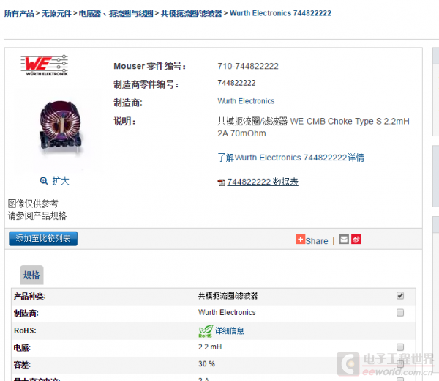Share product via email envelope icon

(x=344, y=240)
